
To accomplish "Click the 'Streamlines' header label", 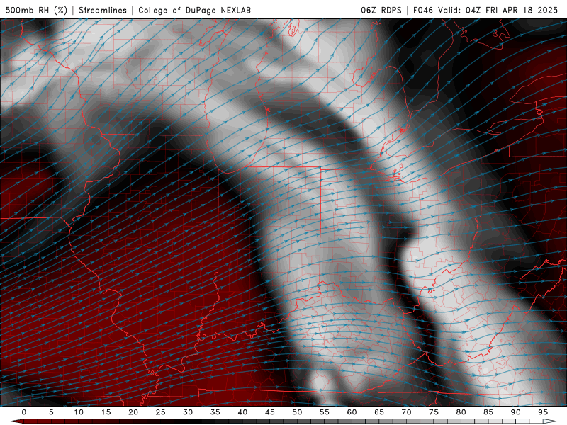I will [x=103, y=10].
